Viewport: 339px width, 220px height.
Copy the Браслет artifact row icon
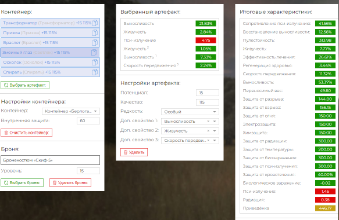95,43
